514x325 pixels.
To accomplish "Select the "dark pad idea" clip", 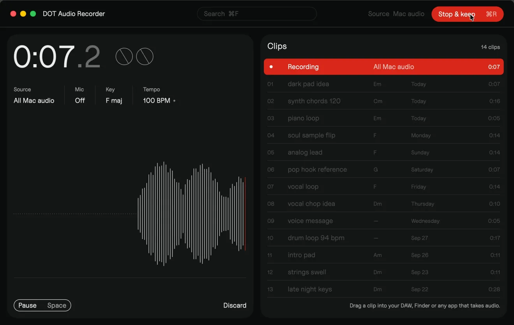I will tap(384, 84).
